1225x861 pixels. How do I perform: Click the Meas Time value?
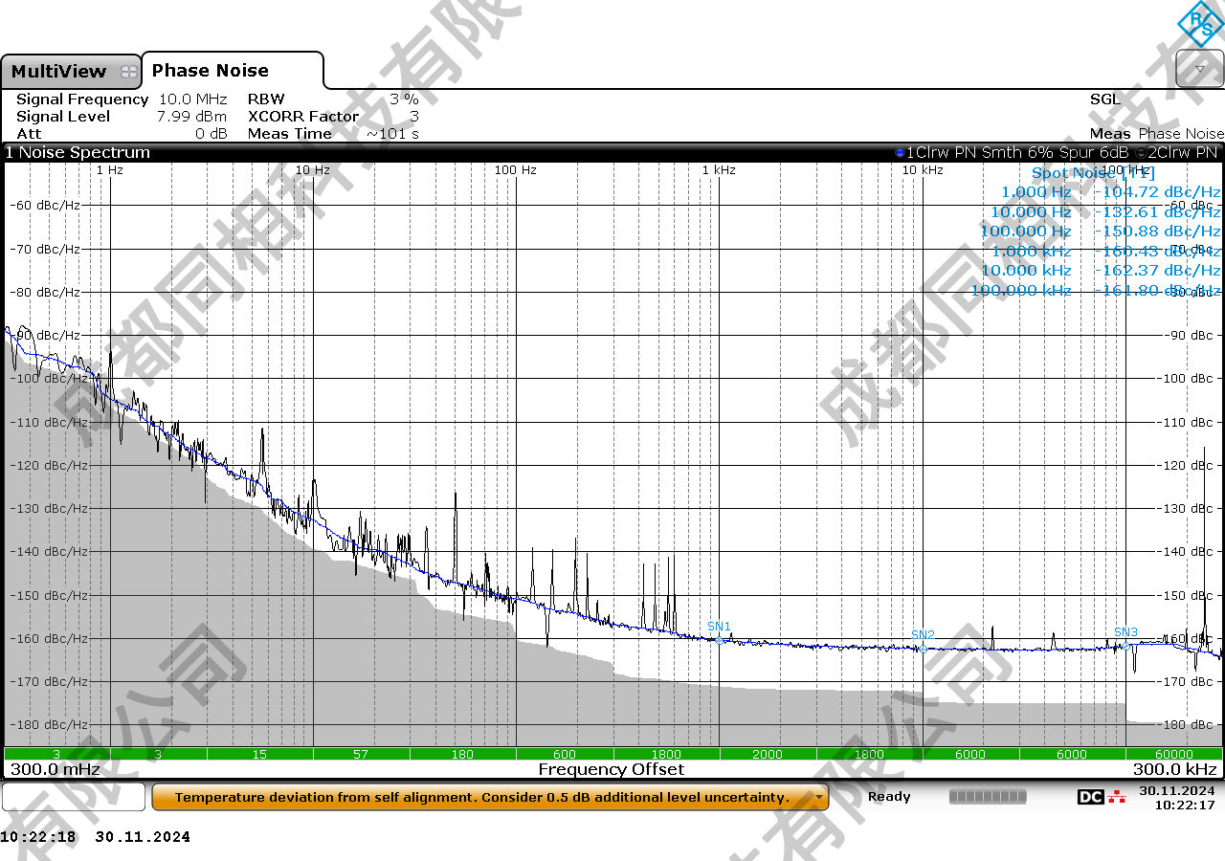click(x=392, y=134)
